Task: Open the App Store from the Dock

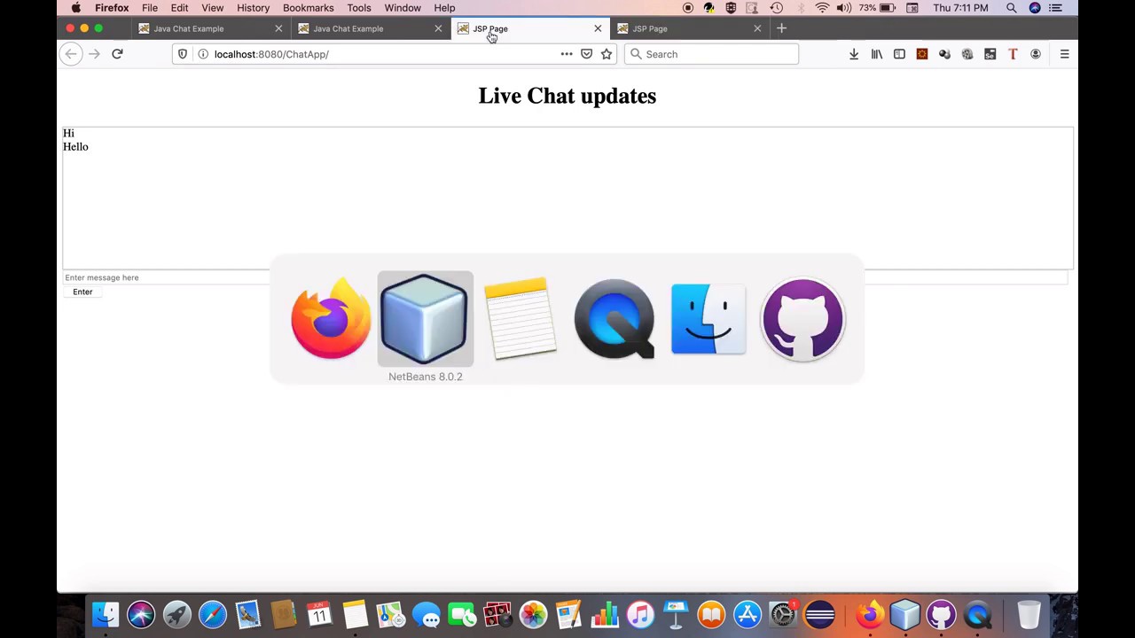Action: coord(748,614)
